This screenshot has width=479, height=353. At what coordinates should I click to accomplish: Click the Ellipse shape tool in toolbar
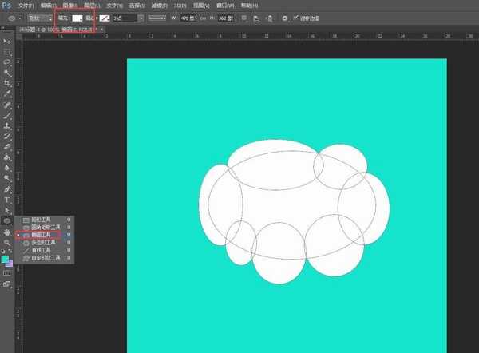(7, 220)
